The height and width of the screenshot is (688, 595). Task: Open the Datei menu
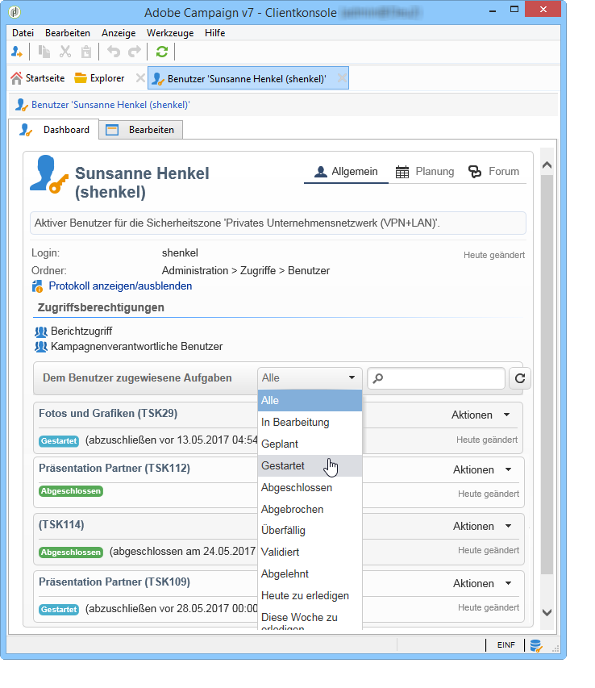click(x=23, y=33)
